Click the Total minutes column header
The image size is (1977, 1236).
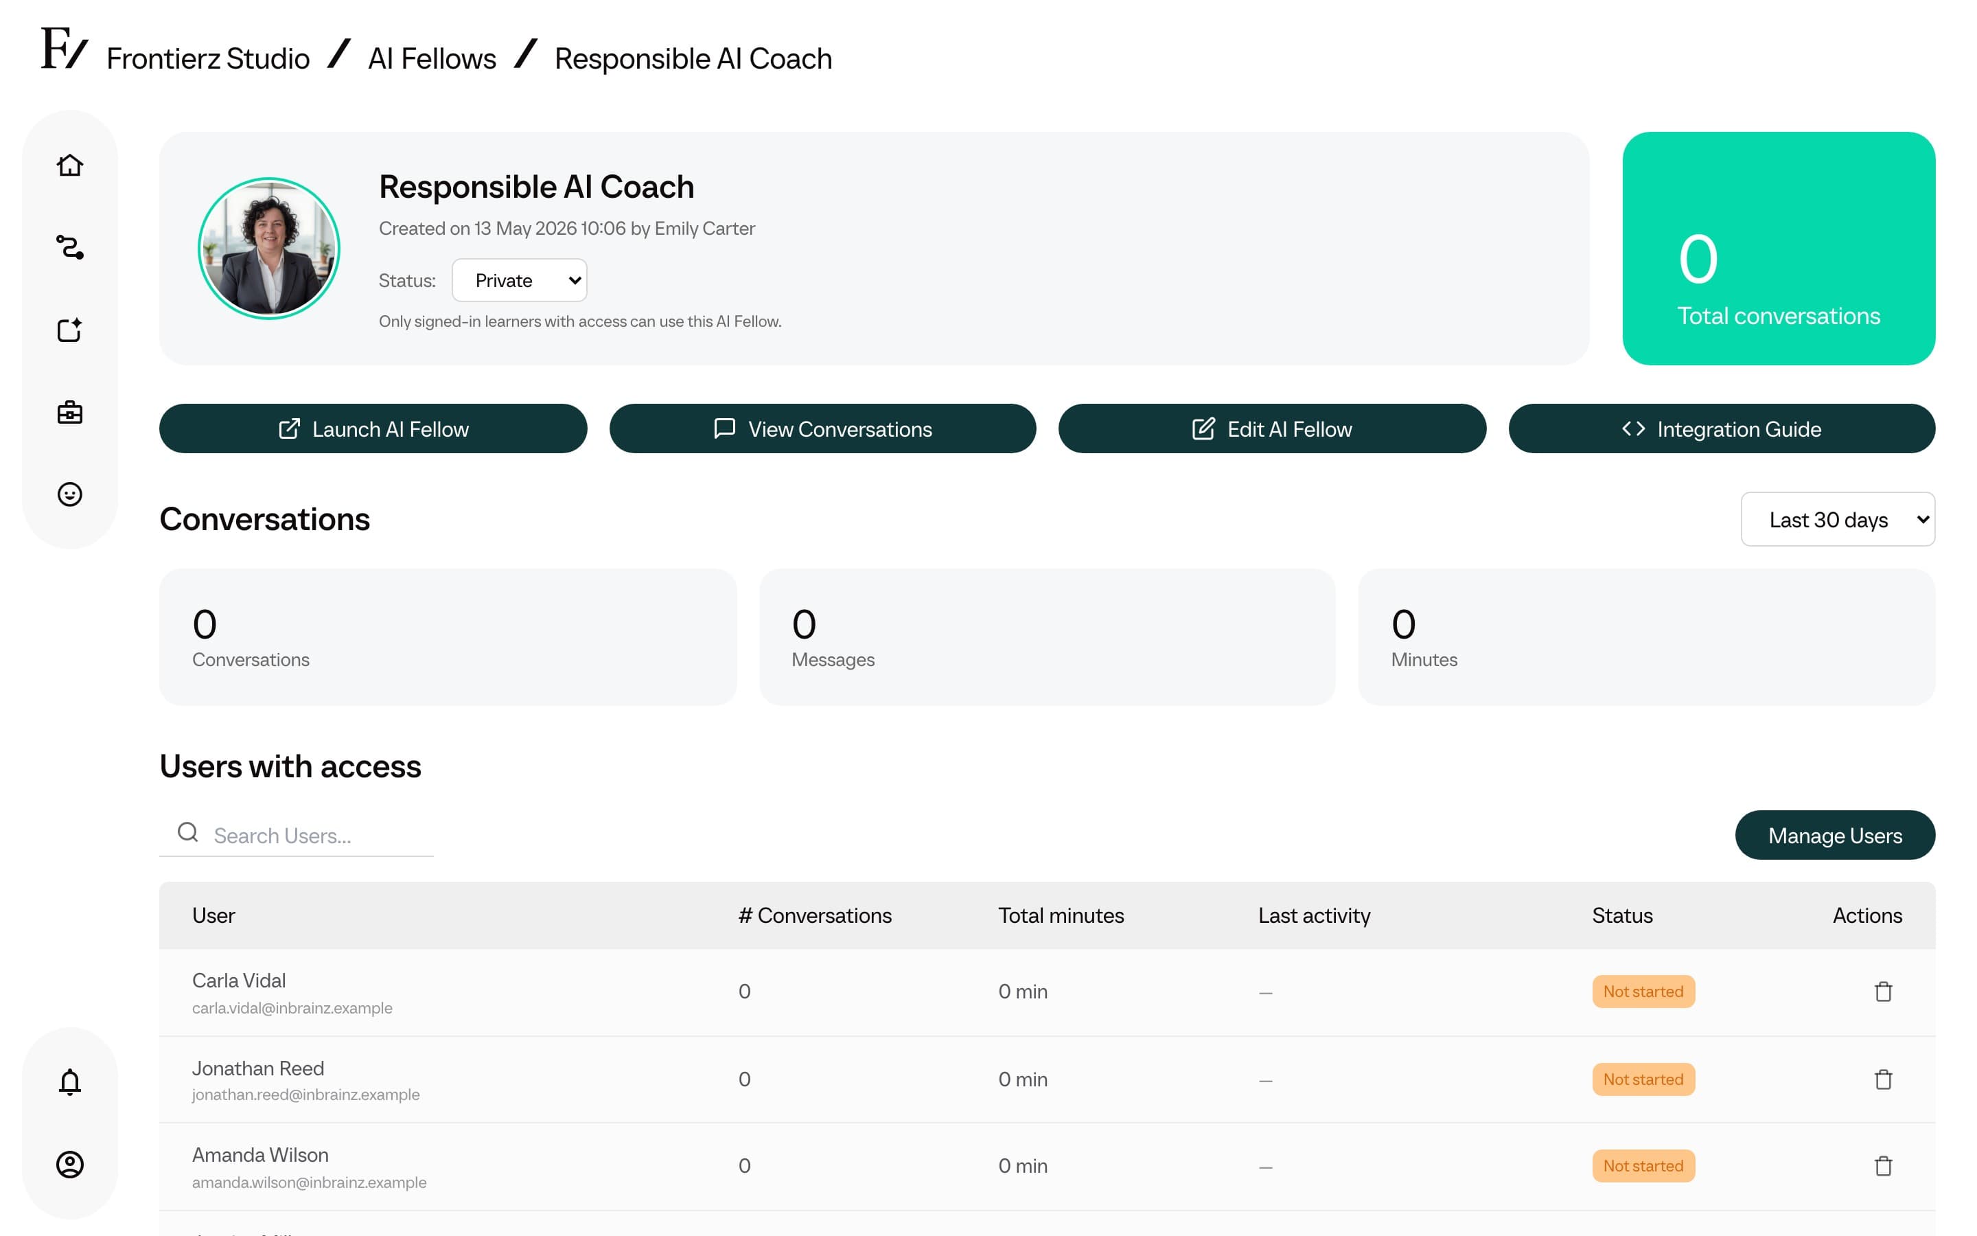[x=1061, y=915]
